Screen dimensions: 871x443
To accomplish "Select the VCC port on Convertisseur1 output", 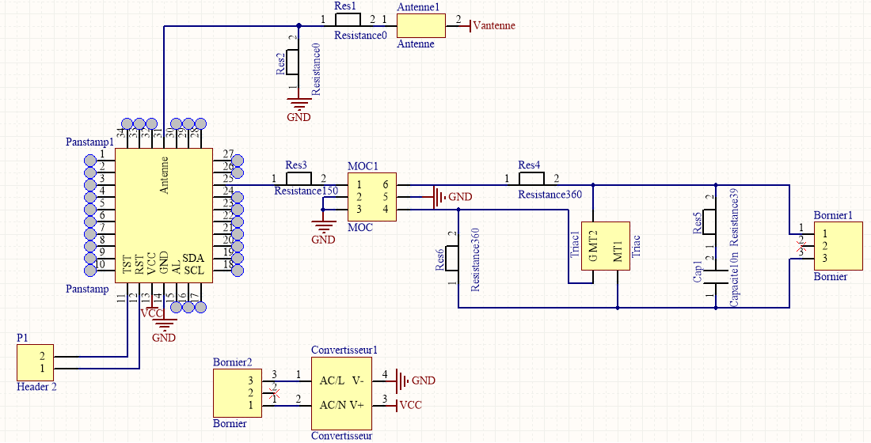I will coord(410,405).
